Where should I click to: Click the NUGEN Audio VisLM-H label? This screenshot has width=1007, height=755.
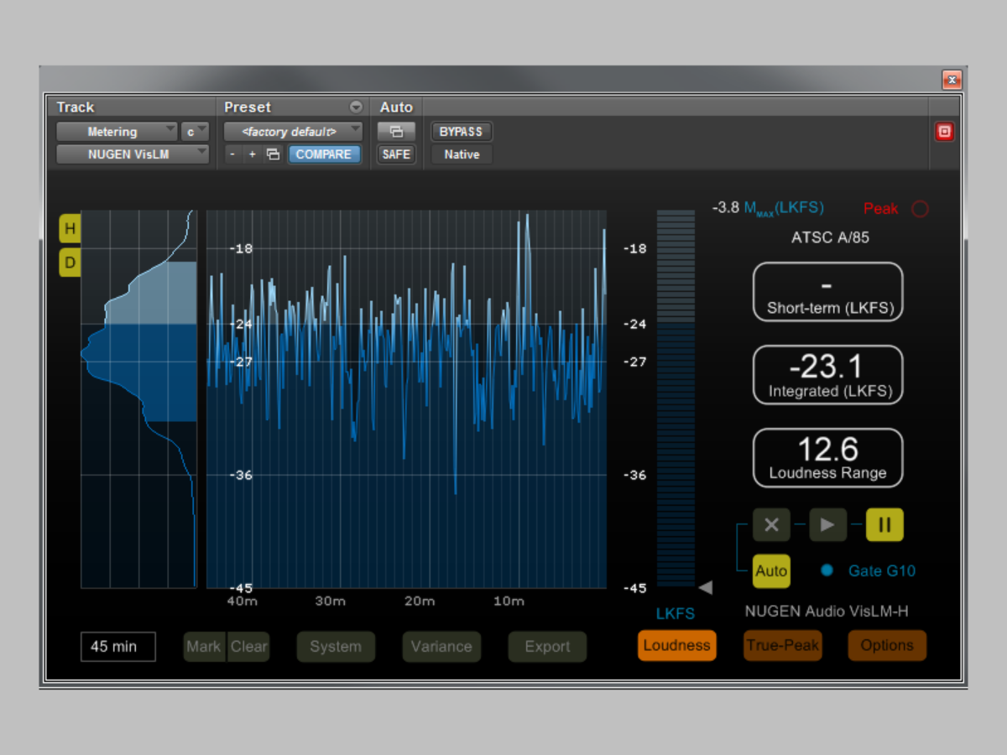pyautogui.click(x=827, y=612)
